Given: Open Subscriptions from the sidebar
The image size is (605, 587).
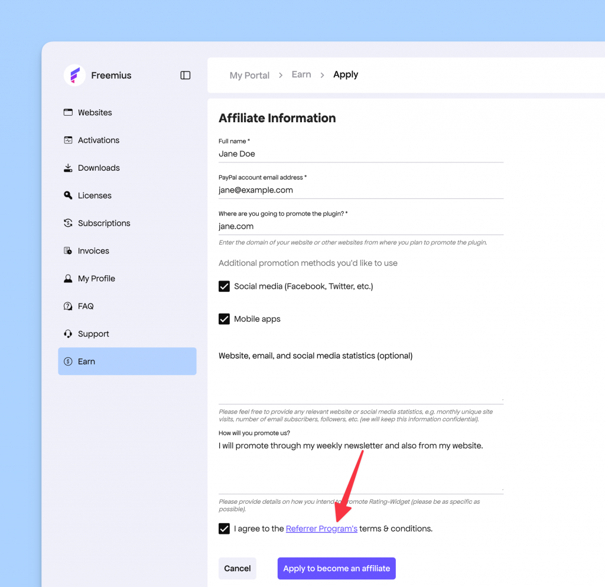Looking at the screenshot, I should [127, 223].
